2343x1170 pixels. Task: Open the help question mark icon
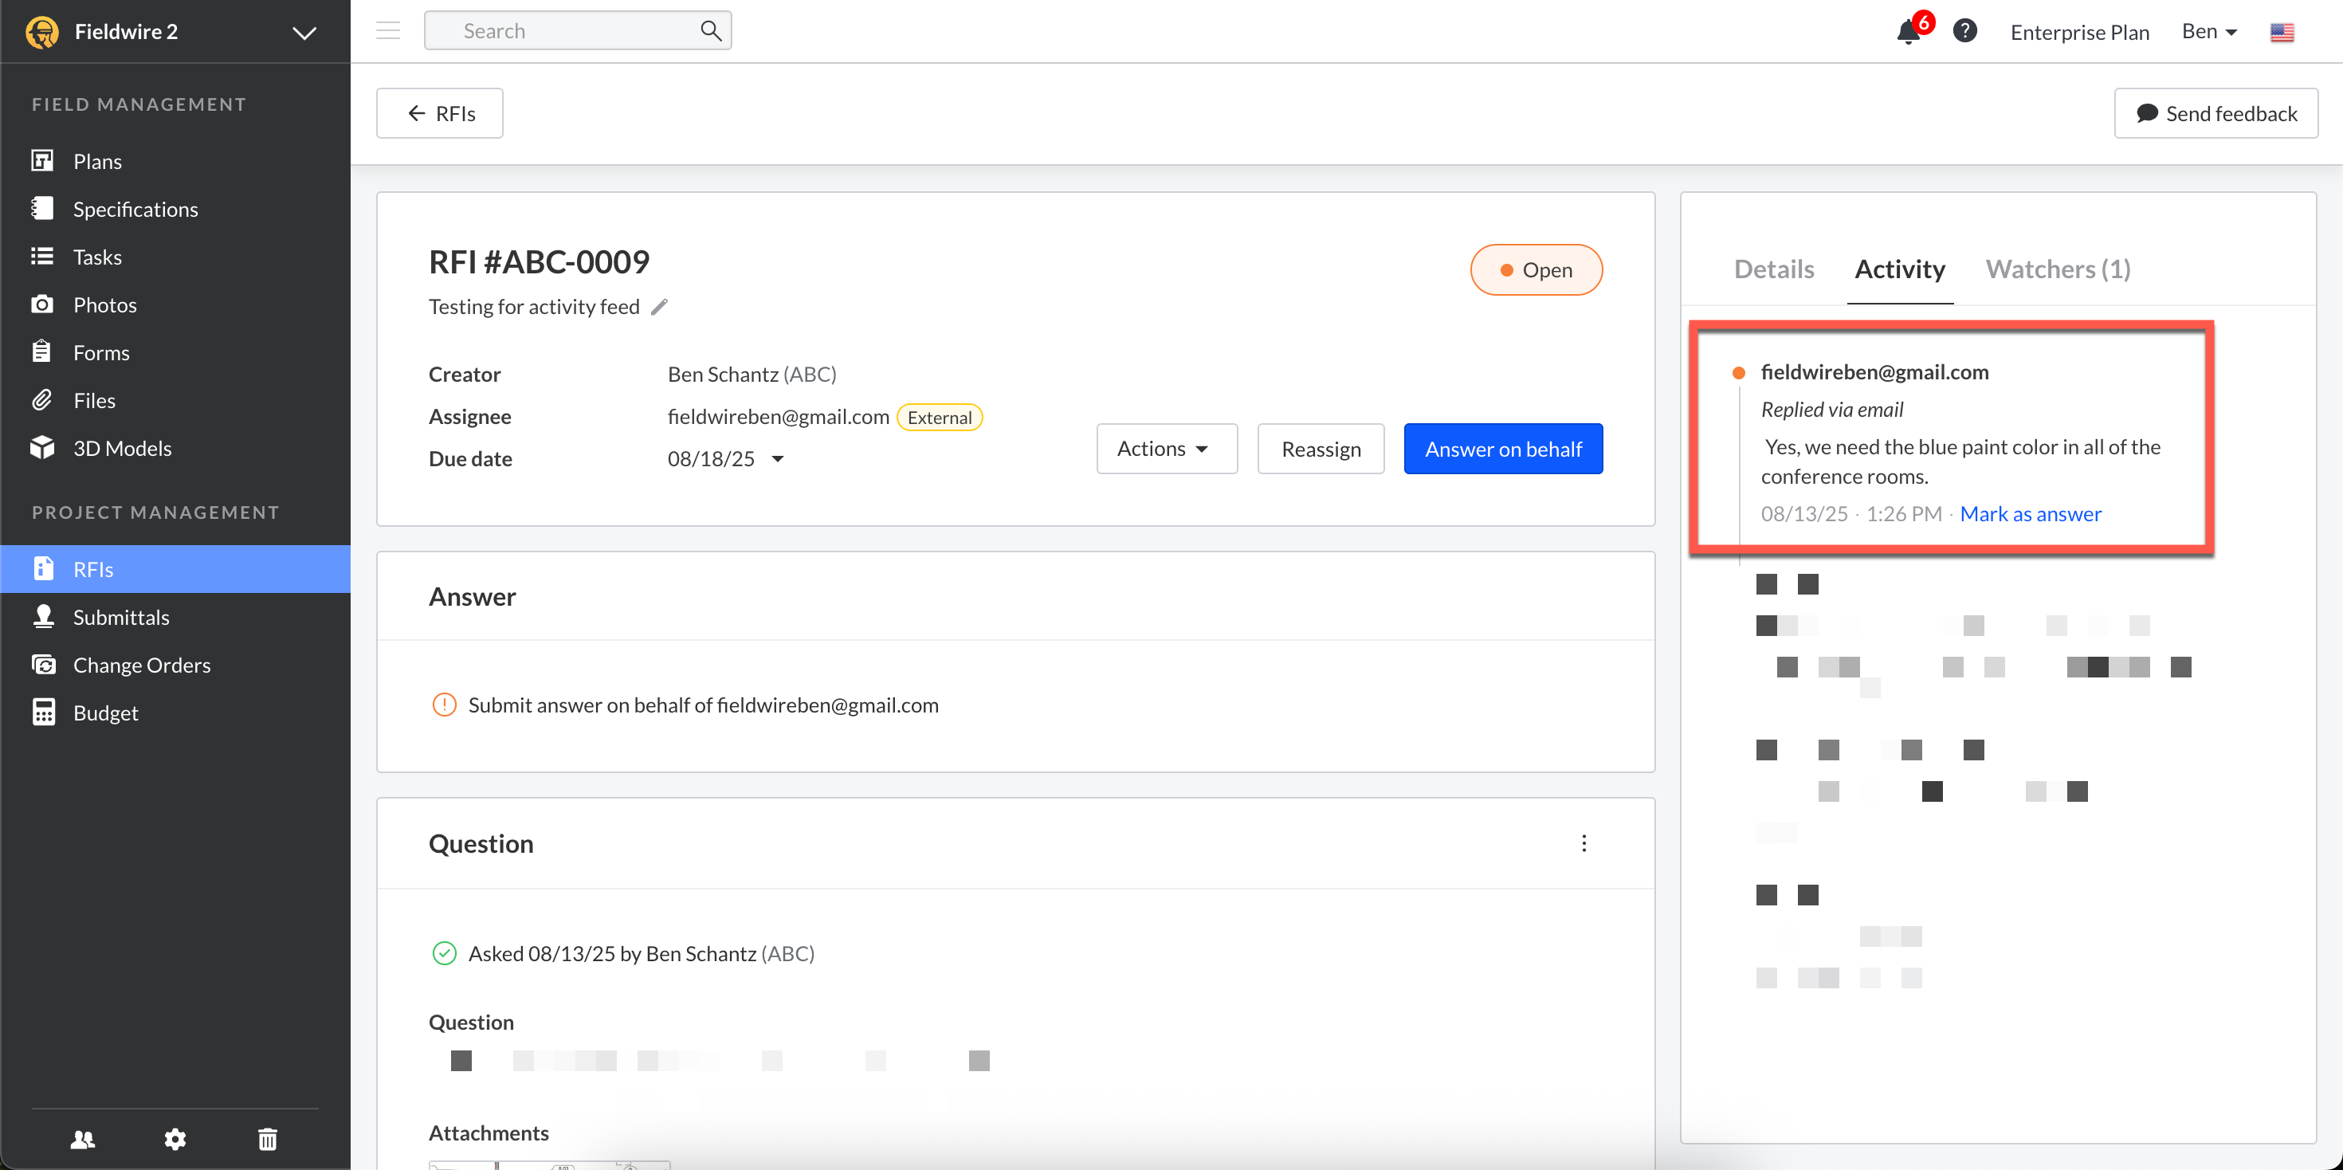point(1964,31)
